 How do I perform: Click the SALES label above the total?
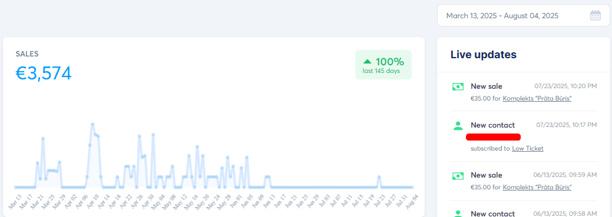[27, 54]
